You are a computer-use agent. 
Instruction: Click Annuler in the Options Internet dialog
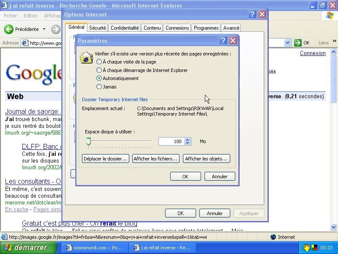(215, 213)
